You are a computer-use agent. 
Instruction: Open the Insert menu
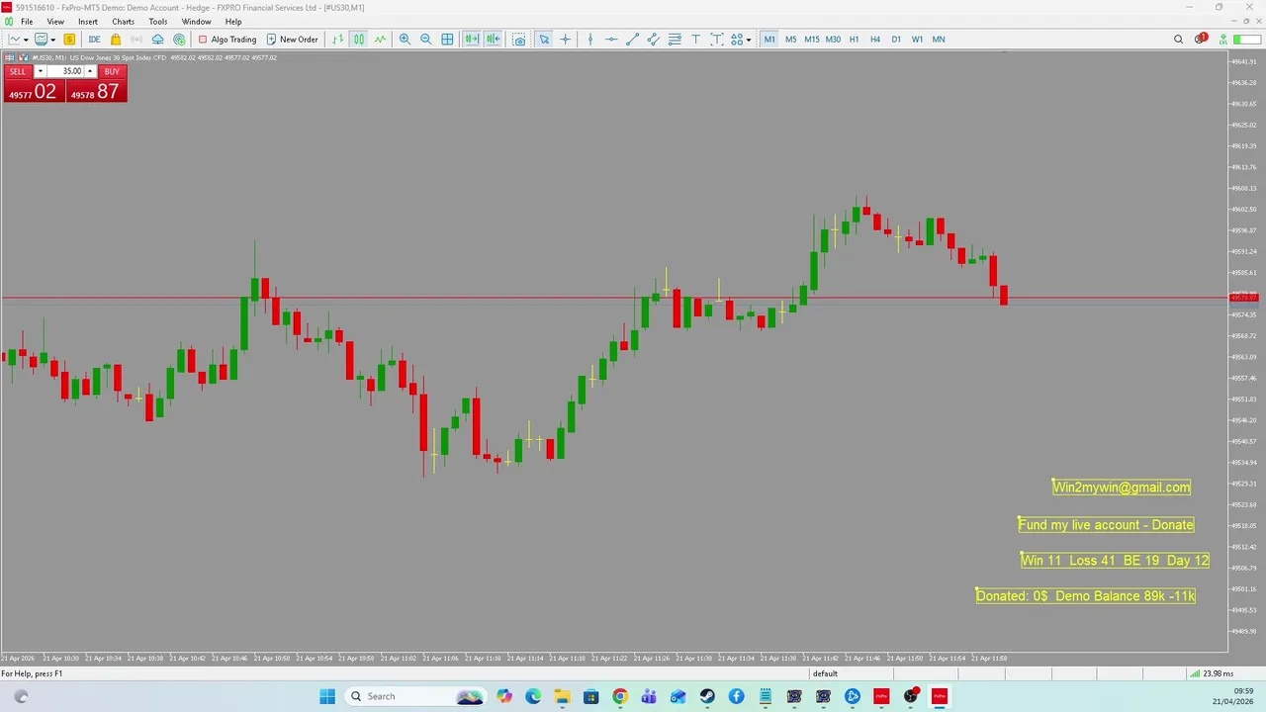point(88,22)
